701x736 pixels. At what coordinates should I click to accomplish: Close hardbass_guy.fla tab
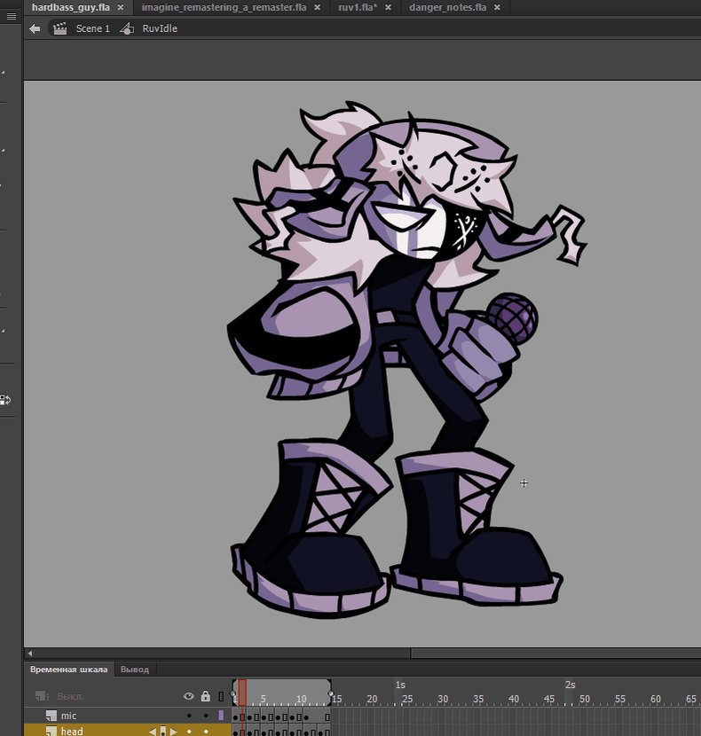(121, 7)
